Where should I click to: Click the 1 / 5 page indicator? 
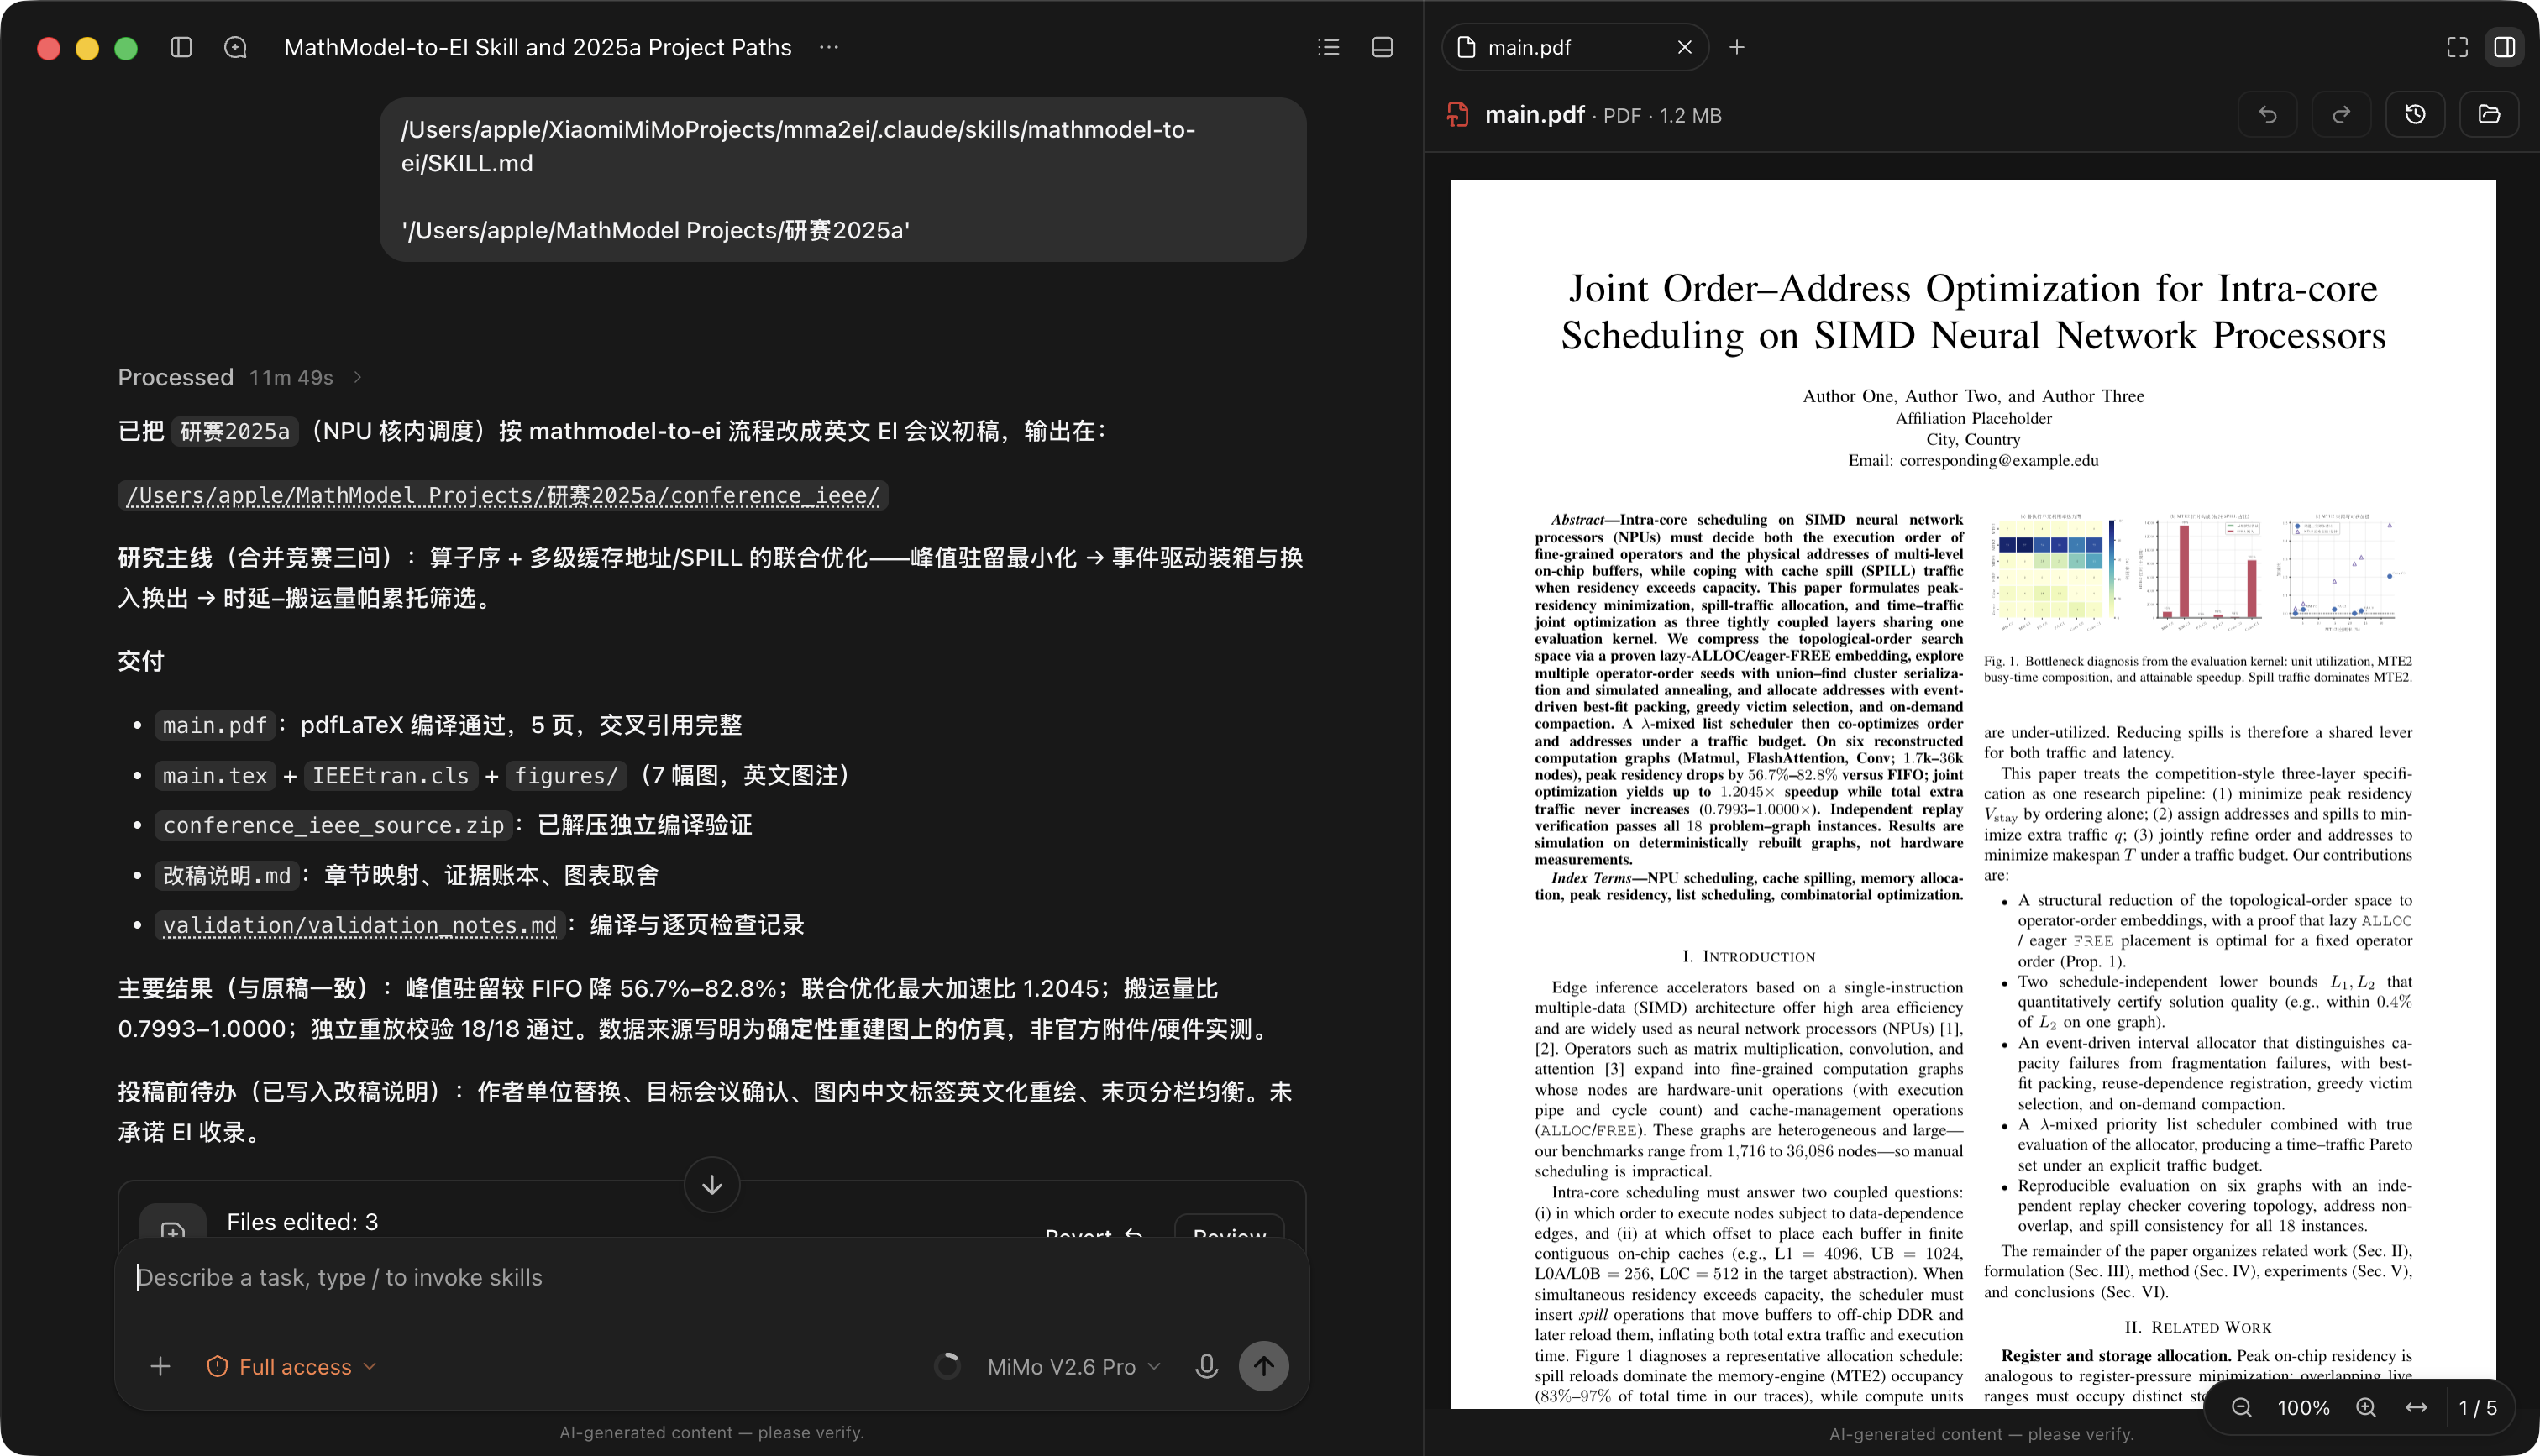click(x=2477, y=1407)
